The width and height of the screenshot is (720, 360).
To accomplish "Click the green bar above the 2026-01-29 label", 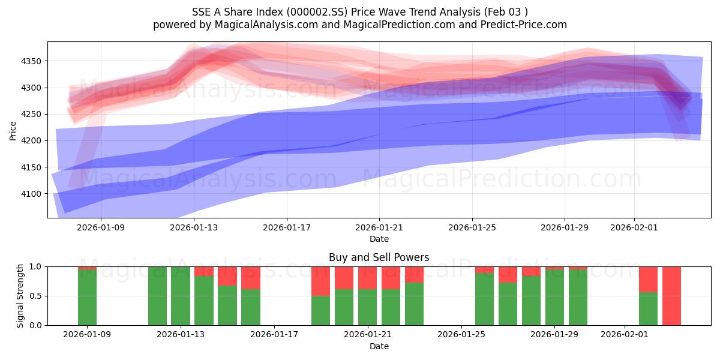I will pos(554,297).
